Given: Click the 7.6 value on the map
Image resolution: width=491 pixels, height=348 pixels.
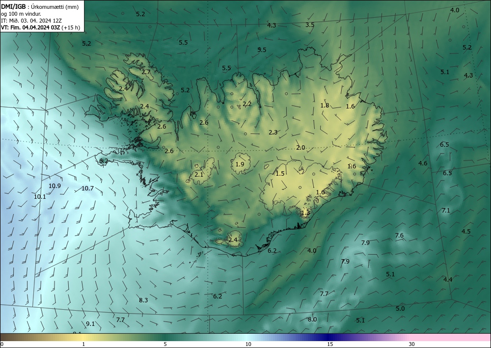Looking at the screenshot, I should click(x=399, y=235).
